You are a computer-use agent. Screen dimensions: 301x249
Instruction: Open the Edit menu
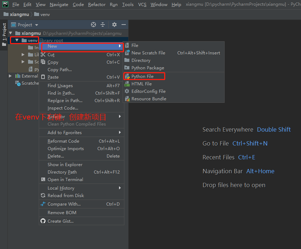click(x=27, y=4)
